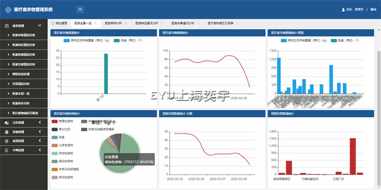Expand the 系统设置 menu section
381x190 pixels.
point(40,141)
